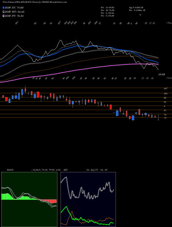Click the Pre C: 69.20 value
The height and width of the screenshot is (227, 172).
point(107,16)
